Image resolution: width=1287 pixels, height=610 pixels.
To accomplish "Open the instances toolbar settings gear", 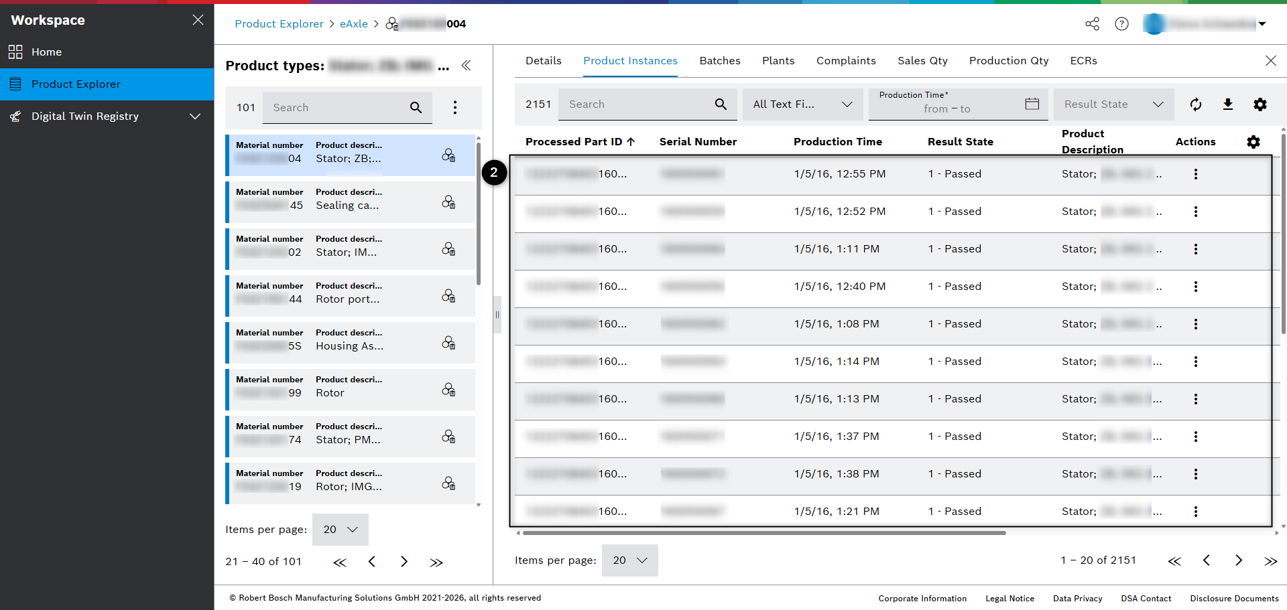I will [1260, 104].
